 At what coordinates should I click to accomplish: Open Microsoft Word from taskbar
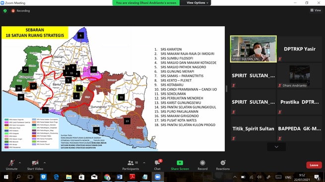120,177
